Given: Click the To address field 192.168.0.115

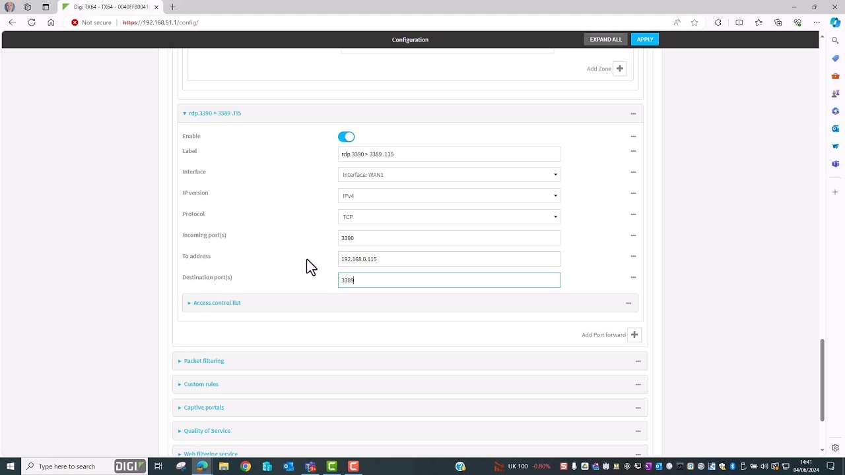Looking at the screenshot, I should [x=449, y=259].
